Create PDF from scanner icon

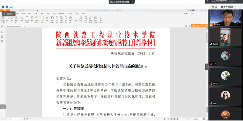click(57, 19)
